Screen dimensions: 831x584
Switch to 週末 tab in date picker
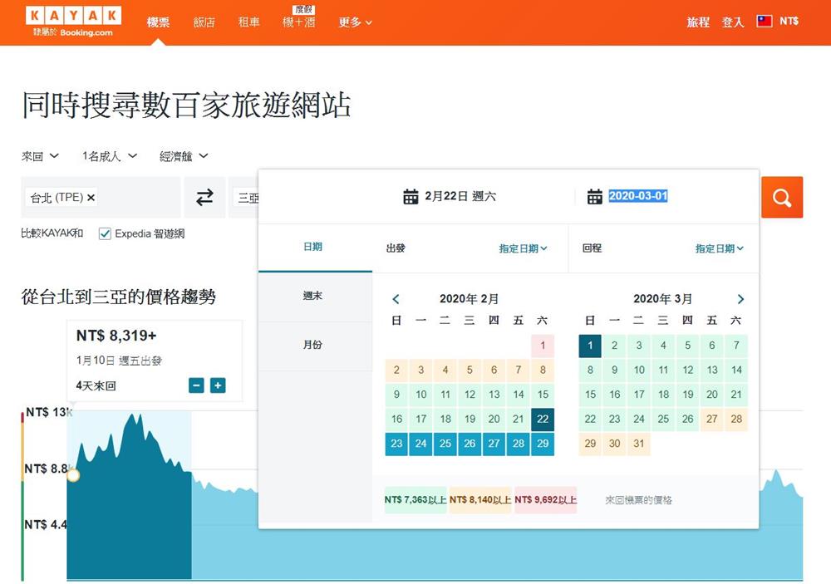313,296
